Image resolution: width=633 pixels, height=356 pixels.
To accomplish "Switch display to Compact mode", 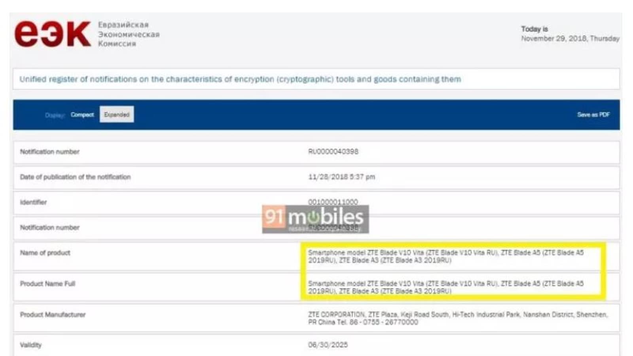I will tap(82, 115).
